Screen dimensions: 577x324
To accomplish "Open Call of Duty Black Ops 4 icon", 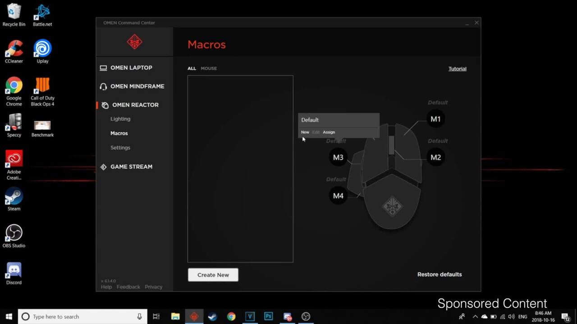I will click(x=42, y=92).
